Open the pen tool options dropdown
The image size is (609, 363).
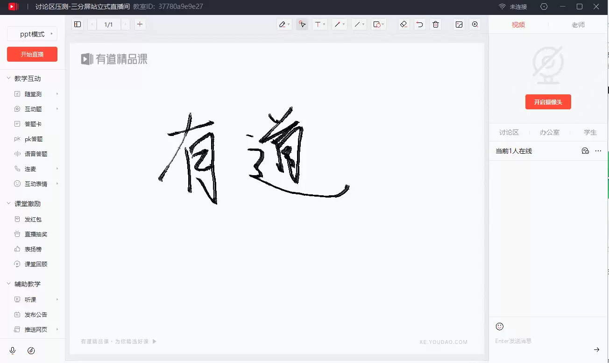coord(284,25)
